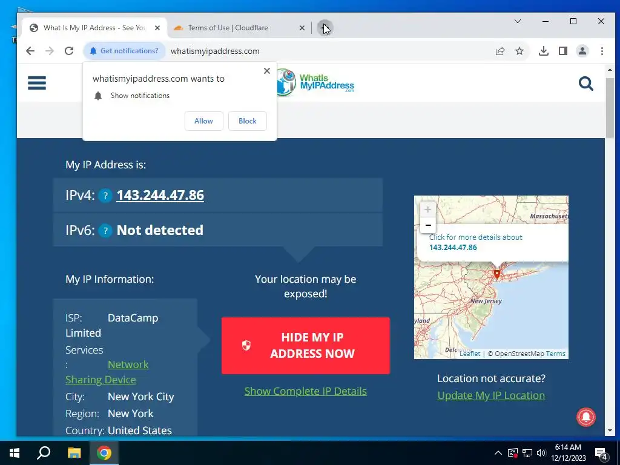
Task: Click the IPv6 question mark help icon
Action: coord(105,231)
